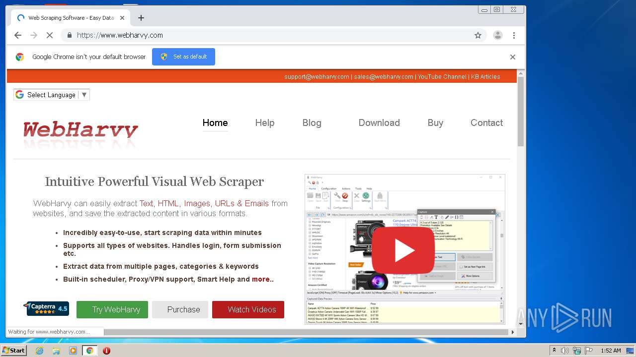Show hidden system tray icons
The width and height of the screenshot is (636, 357).
pos(554,351)
